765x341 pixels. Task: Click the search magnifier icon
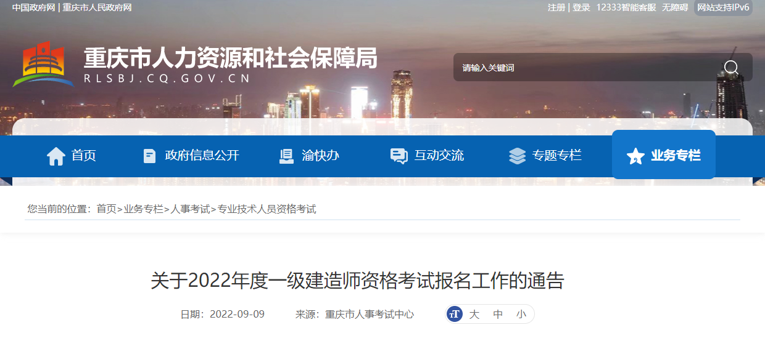pyautogui.click(x=731, y=67)
